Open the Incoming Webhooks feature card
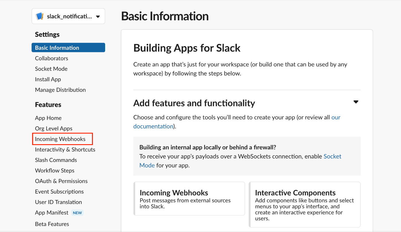The width and height of the screenshot is (401, 232). [189, 199]
